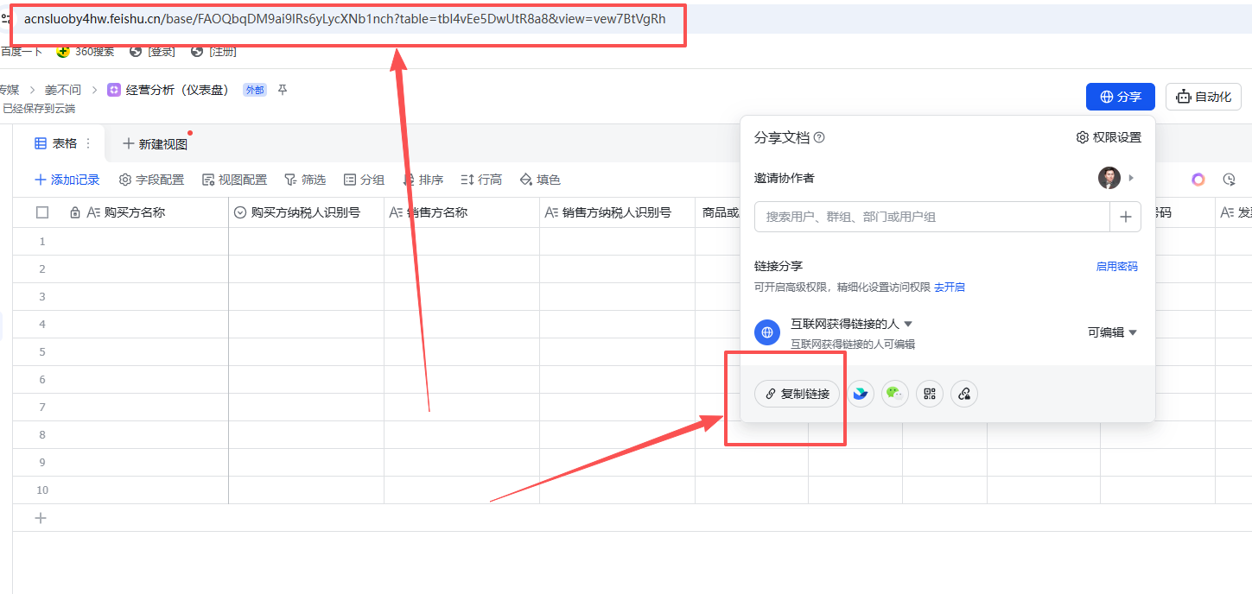Click the 去开启 link
Viewport: 1252px width, 594px height.
[x=950, y=288]
